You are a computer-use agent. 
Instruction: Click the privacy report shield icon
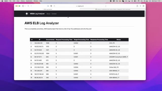pos(51,6)
